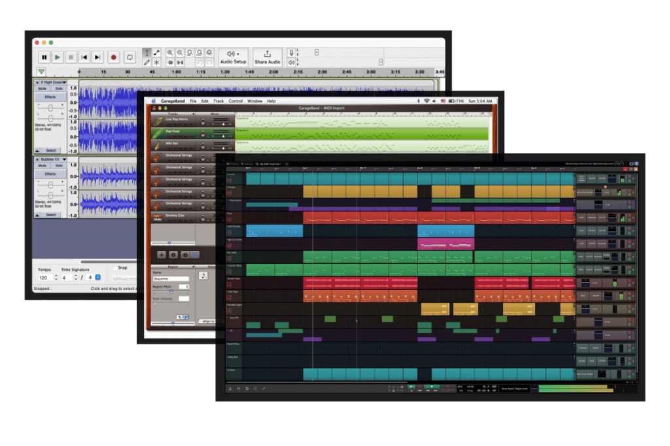
Task: Mute the 'If Right Does' track in Audacity
Action: [x=42, y=89]
